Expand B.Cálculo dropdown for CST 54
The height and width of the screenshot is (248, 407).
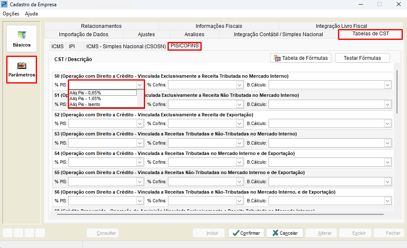point(387,162)
